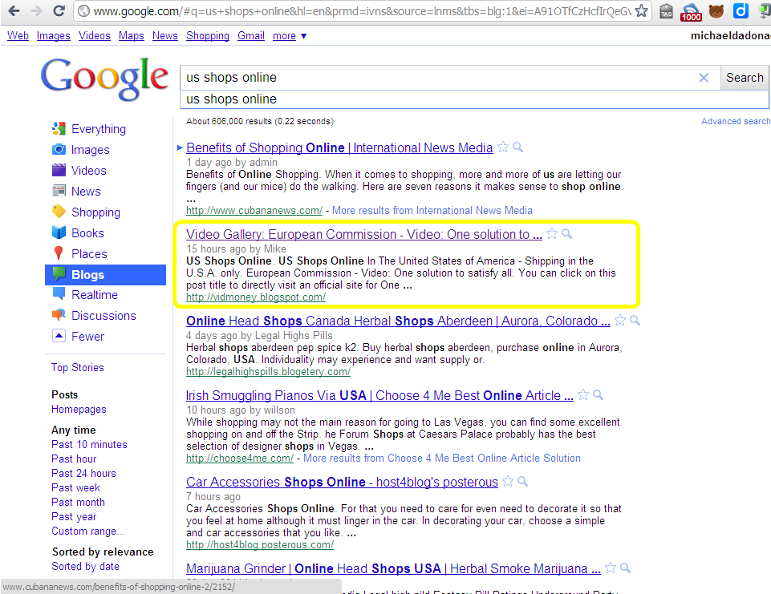Viewport: 771px width, 594px height.
Task: Select the 'us shops online' autocomplete suggestion
Action: coord(474,99)
